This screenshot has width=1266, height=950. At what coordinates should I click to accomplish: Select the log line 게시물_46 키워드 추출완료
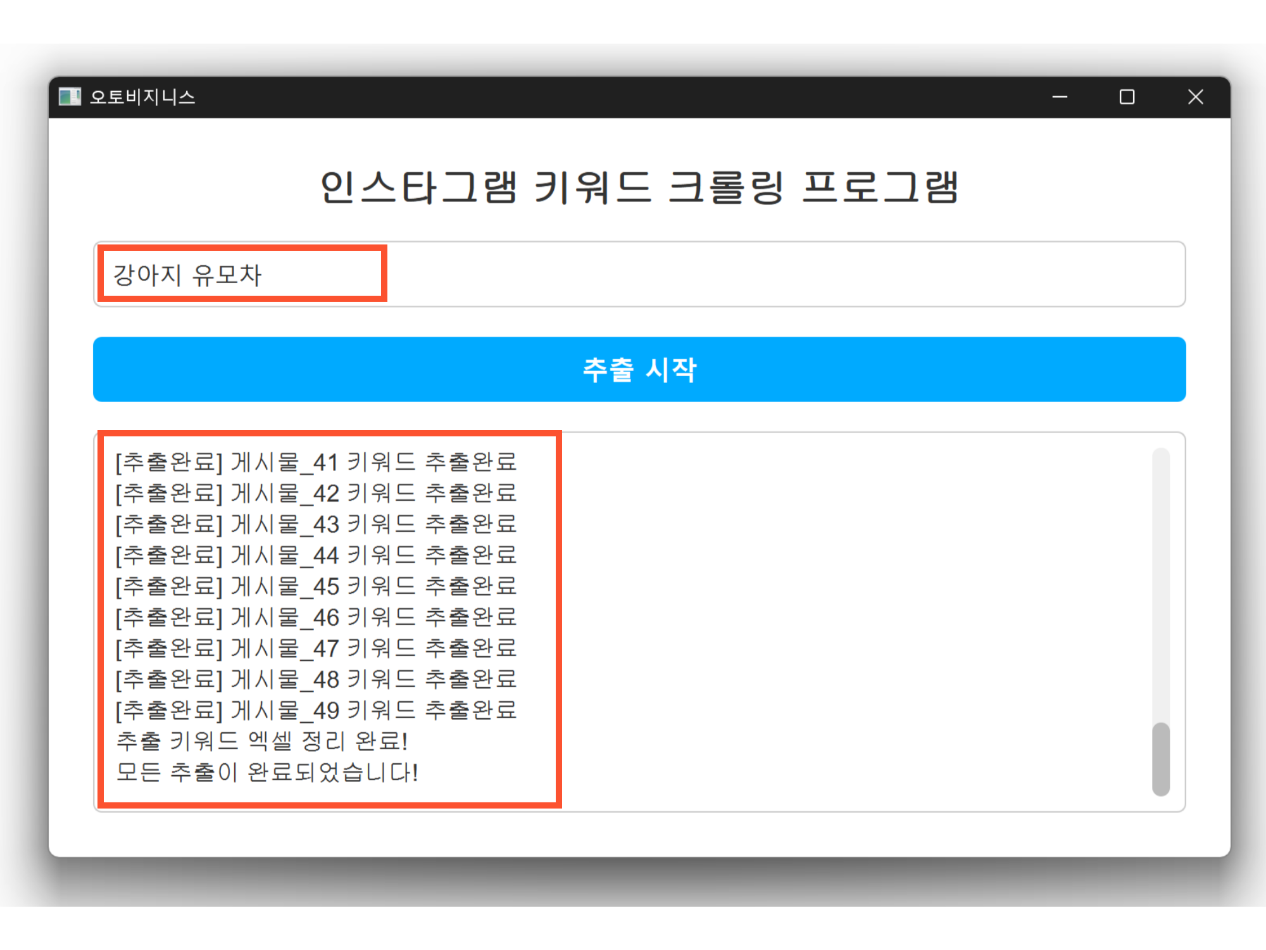pos(316,617)
